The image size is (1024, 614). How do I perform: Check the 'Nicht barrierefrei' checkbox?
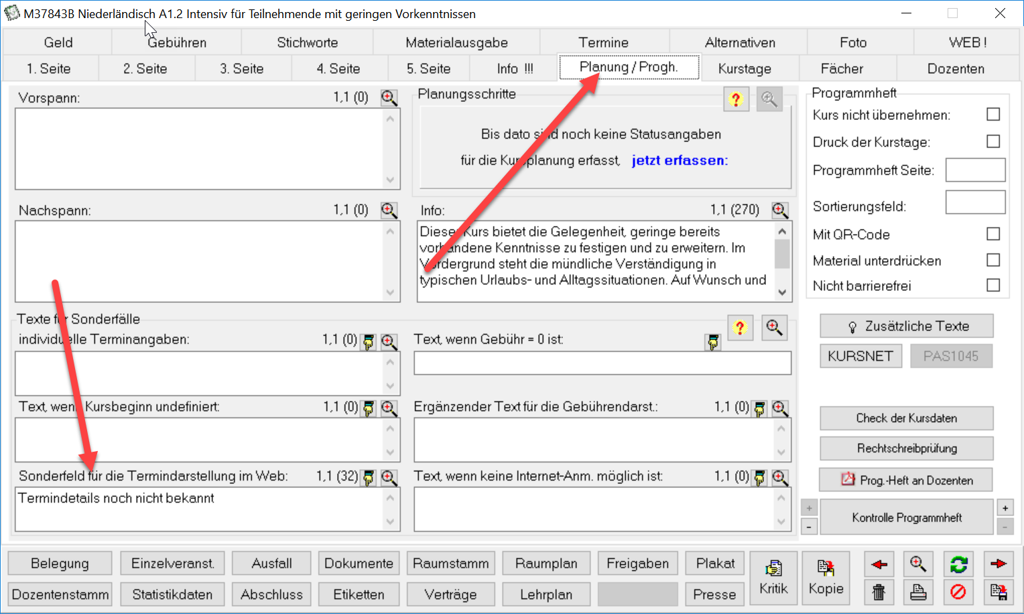point(993,286)
